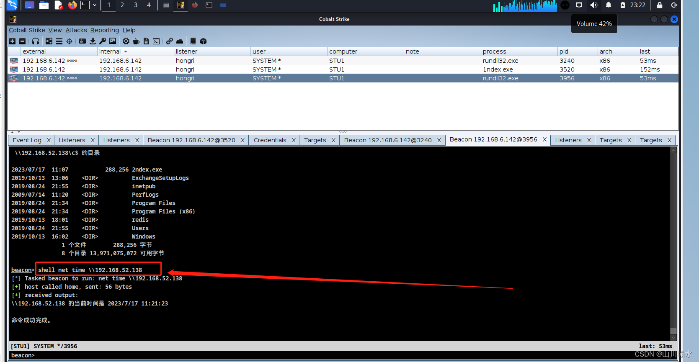The width and height of the screenshot is (699, 362).
Task: Click the Cobalt Strike taskbar window button
Action: coord(181,5)
